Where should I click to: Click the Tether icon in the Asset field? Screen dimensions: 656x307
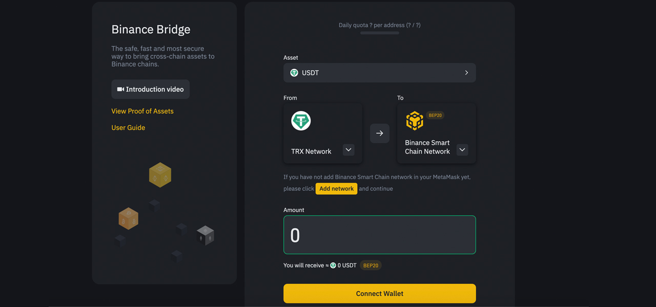click(294, 73)
